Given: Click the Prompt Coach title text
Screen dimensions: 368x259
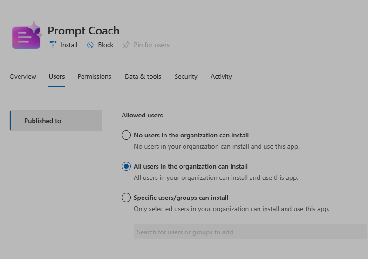Looking at the screenshot, I should [x=83, y=31].
